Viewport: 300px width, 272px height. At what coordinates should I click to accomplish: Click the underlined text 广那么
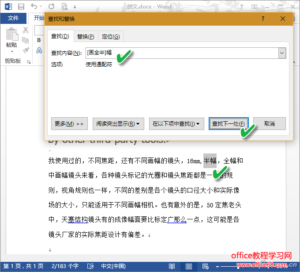tap(177, 220)
